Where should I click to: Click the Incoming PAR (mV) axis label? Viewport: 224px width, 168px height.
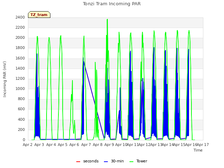(x=5, y=79)
